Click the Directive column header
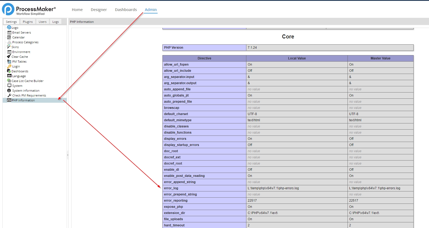Image resolution: width=429 pixels, height=228 pixels. [204, 58]
